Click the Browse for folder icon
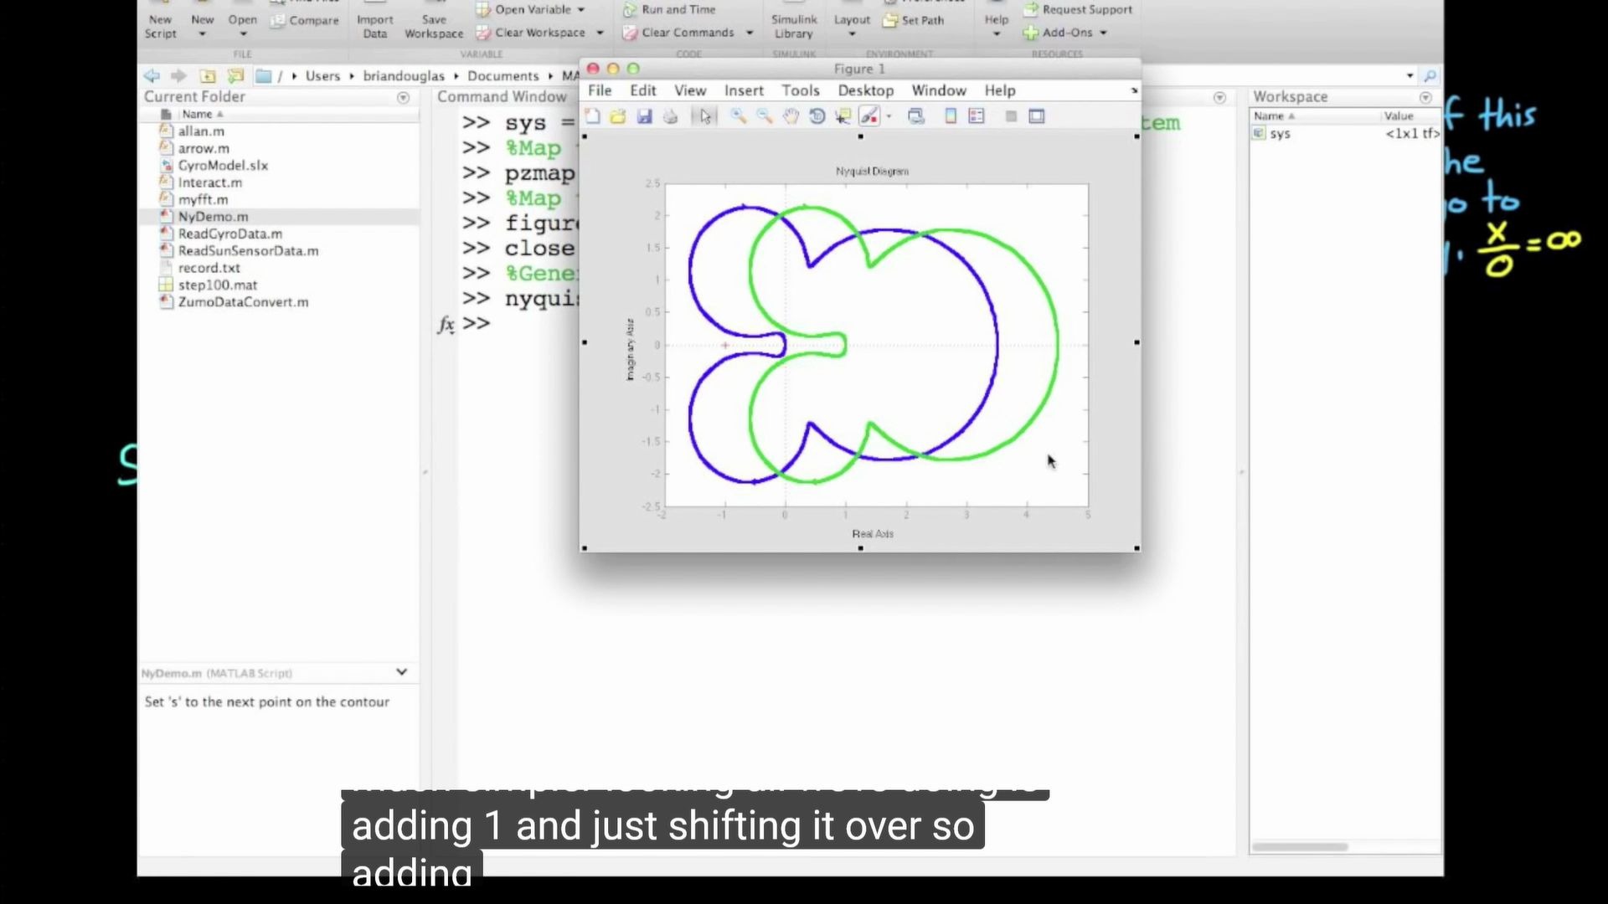This screenshot has height=904, width=1608. 235,75
